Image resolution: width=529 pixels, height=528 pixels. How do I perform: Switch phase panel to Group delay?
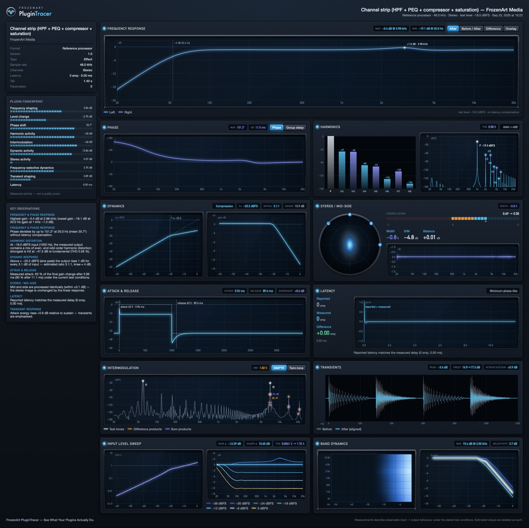pos(295,127)
